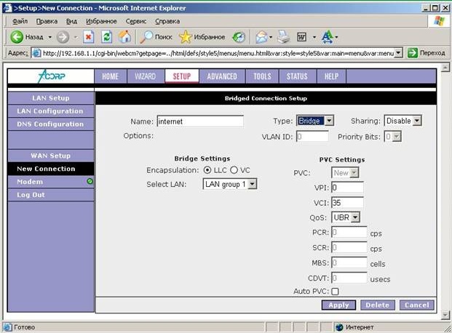Click the Apply button
Viewport: 452px width, 333px height.
coord(338,305)
